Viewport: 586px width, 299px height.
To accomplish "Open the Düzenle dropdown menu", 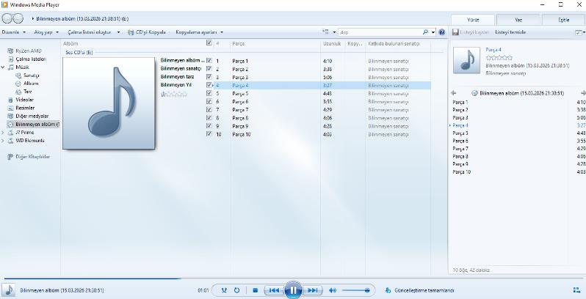I will (13, 32).
